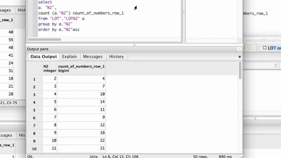This screenshot has width=281, height=158.
Task: Select row header 7 in results grid
Action: (x=34, y=126)
